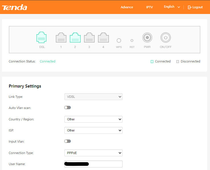Click LAN port 3 icon

coord(89,38)
